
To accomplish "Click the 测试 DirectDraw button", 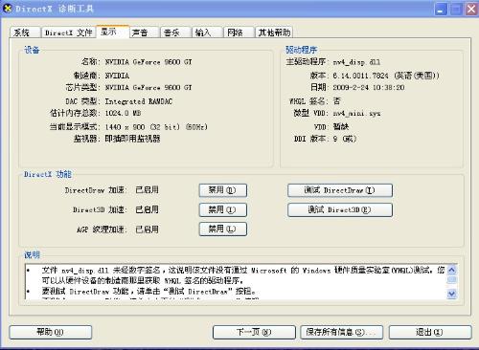I will click(340, 190).
